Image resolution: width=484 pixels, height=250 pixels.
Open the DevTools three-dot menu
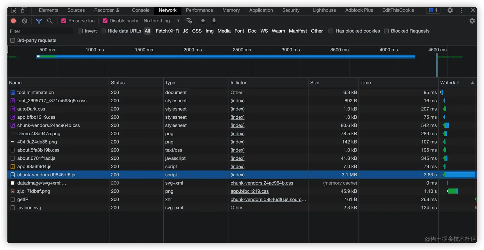tap(461, 10)
